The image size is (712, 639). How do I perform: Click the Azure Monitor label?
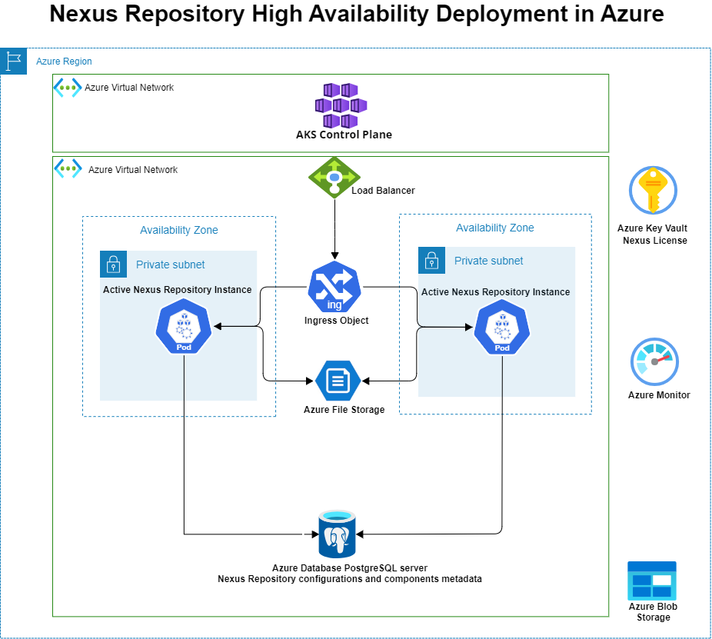click(x=659, y=395)
